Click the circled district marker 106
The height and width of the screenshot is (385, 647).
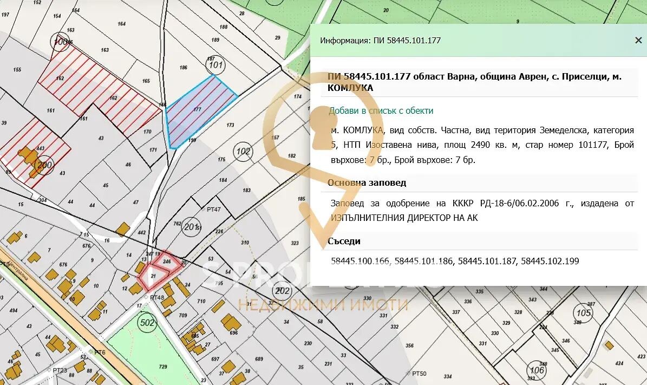(537, 370)
